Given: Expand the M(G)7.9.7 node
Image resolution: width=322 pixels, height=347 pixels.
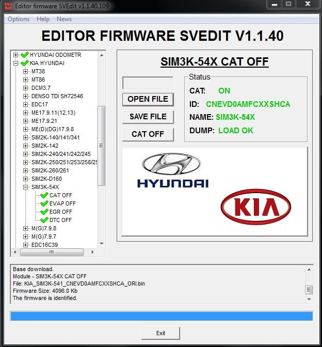Looking at the screenshot, I should click(25, 236).
